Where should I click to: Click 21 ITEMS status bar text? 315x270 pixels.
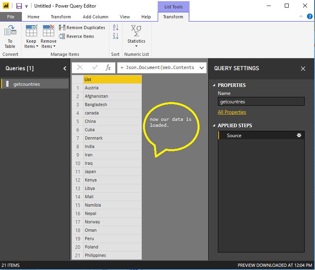pos(11,265)
